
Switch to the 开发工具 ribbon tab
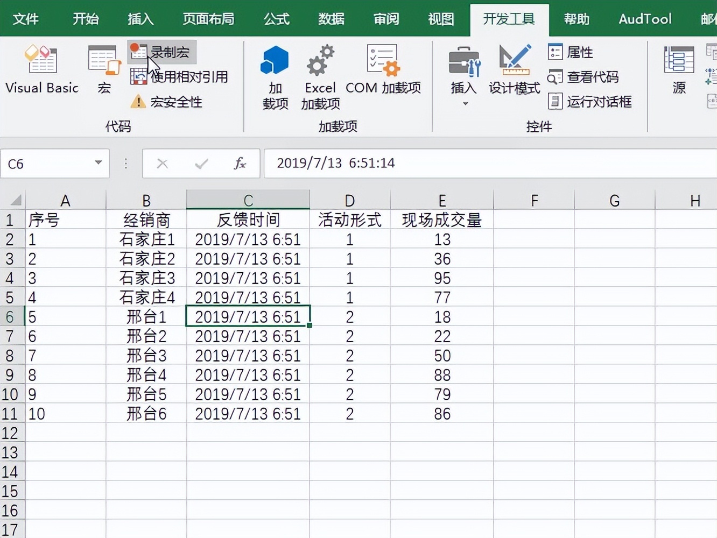[509, 18]
